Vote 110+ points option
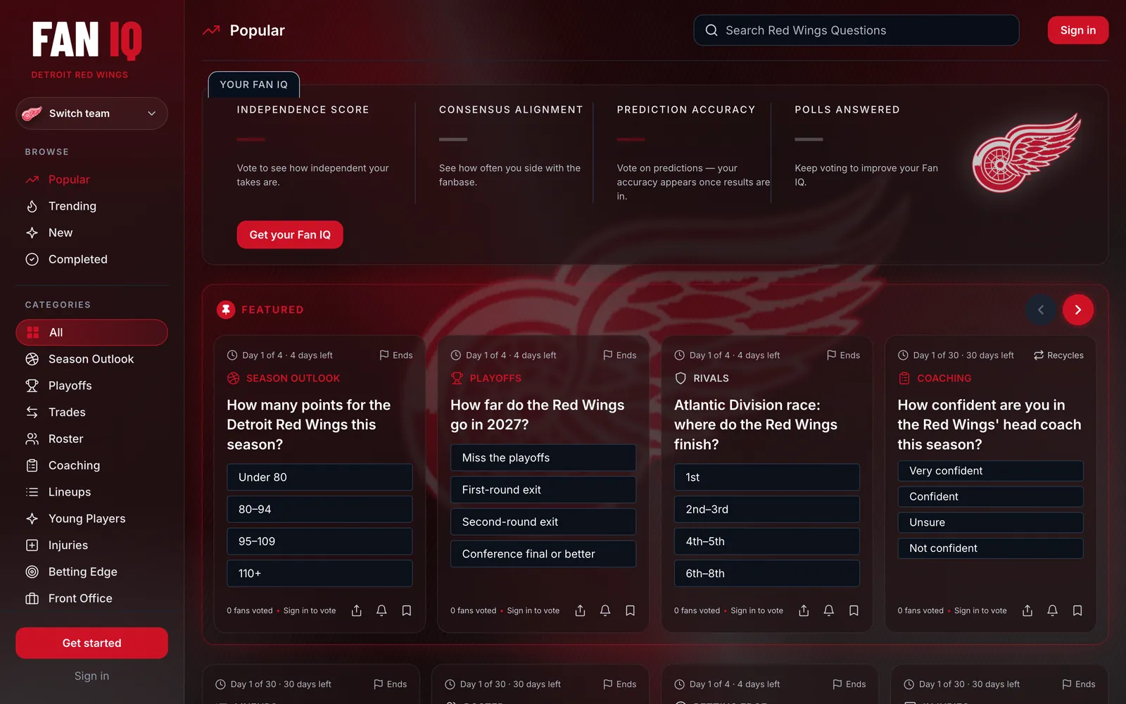 [x=320, y=574]
